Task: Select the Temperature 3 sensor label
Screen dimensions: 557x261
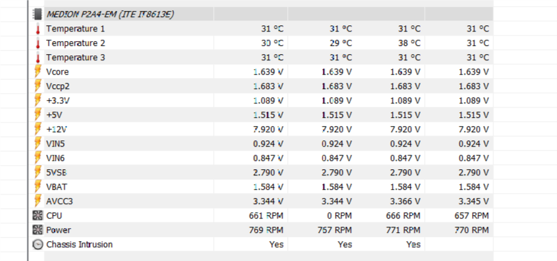Action: tap(75, 58)
